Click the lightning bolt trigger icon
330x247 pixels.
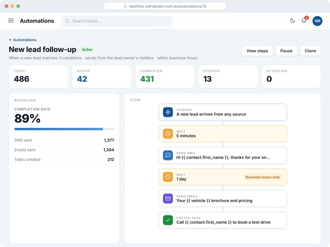168,112
